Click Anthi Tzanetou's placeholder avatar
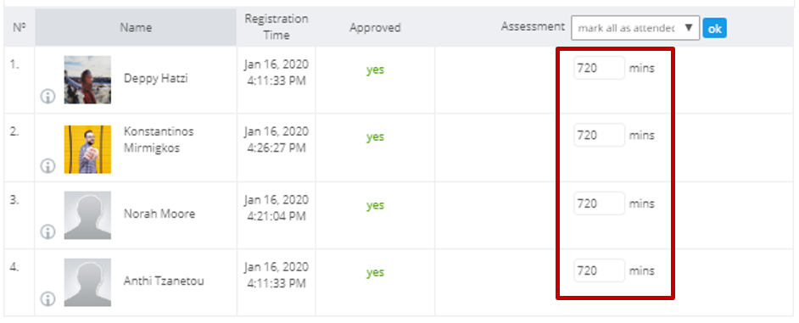Viewport: 799px width, 323px height. (87, 283)
